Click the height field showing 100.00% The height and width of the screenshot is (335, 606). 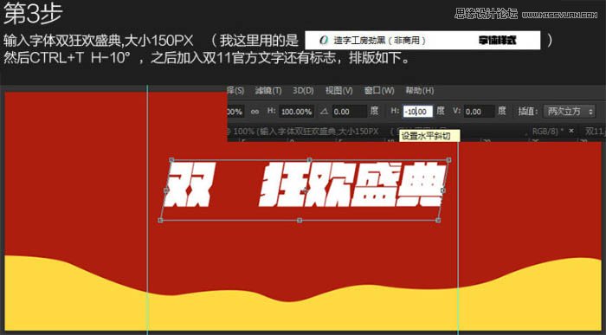click(x=296, y=112)
